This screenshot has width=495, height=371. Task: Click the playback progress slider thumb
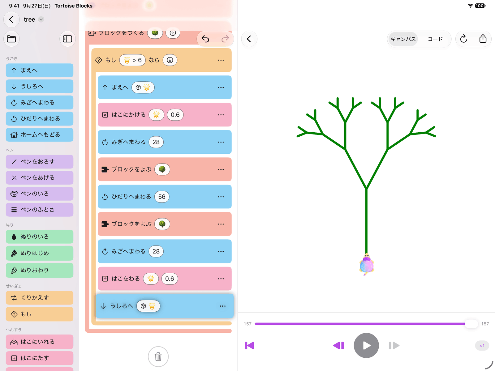(x=471, y=324)
